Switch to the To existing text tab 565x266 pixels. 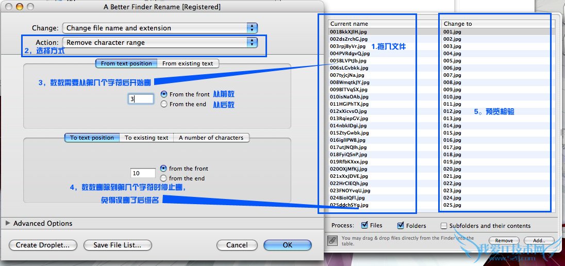pyautogui.click(x=146, y=138)
